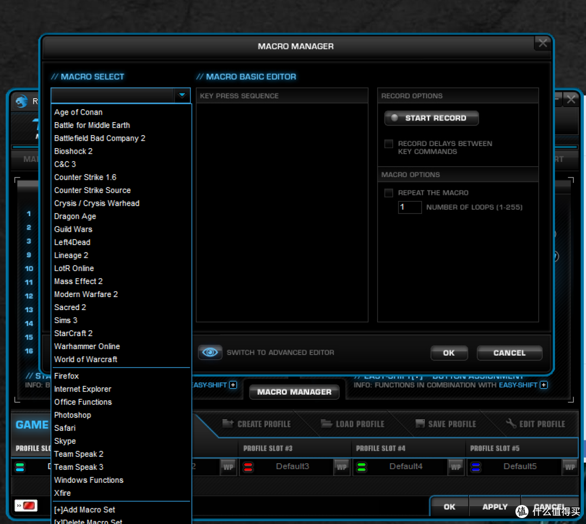Choose Windows Functions macro set
Viewport: 586px width, 524px height.
(88, 480)
